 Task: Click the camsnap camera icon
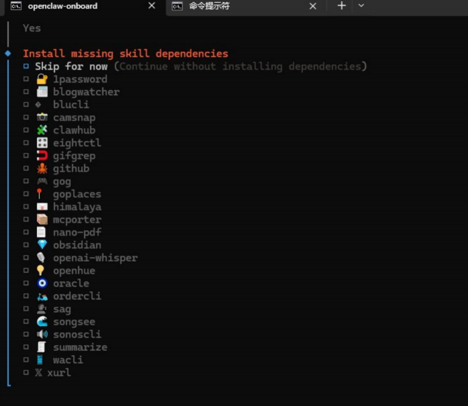[x=42, y=117]
